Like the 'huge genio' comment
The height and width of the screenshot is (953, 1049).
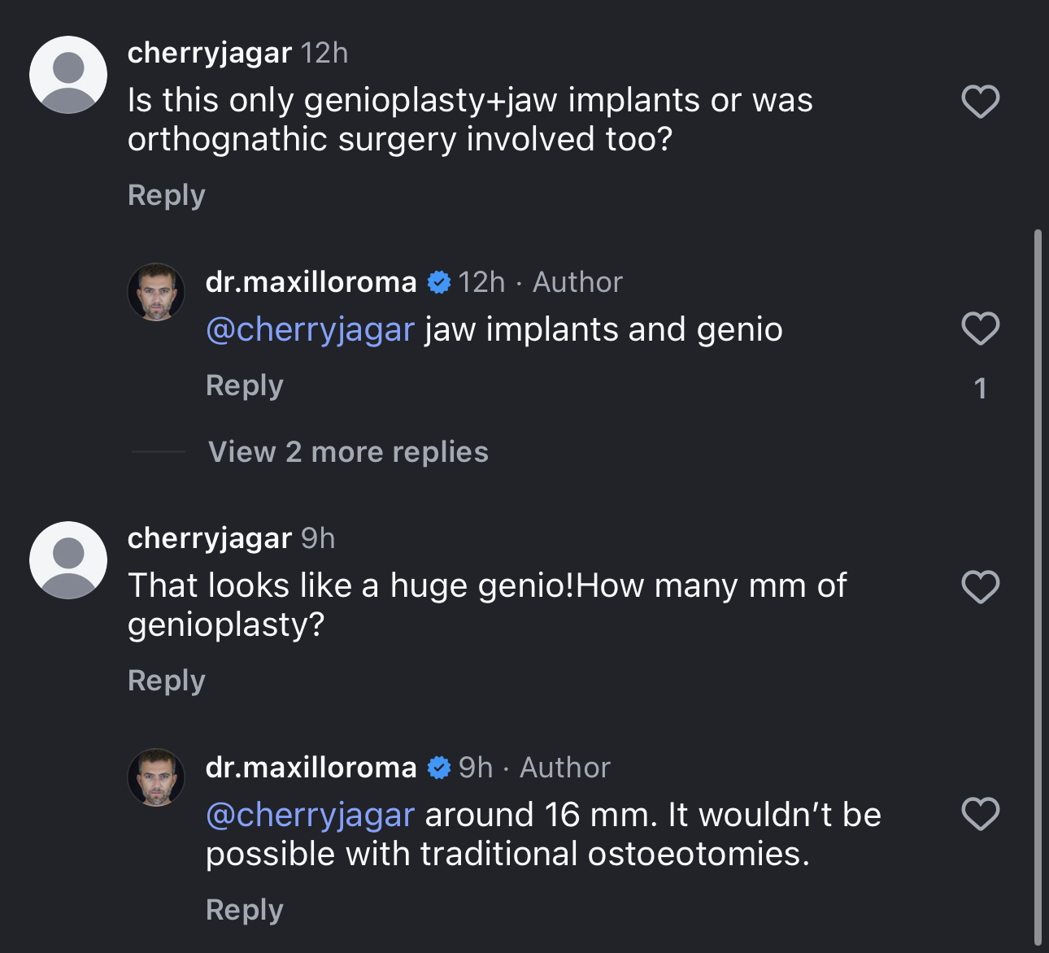[980, 587]
